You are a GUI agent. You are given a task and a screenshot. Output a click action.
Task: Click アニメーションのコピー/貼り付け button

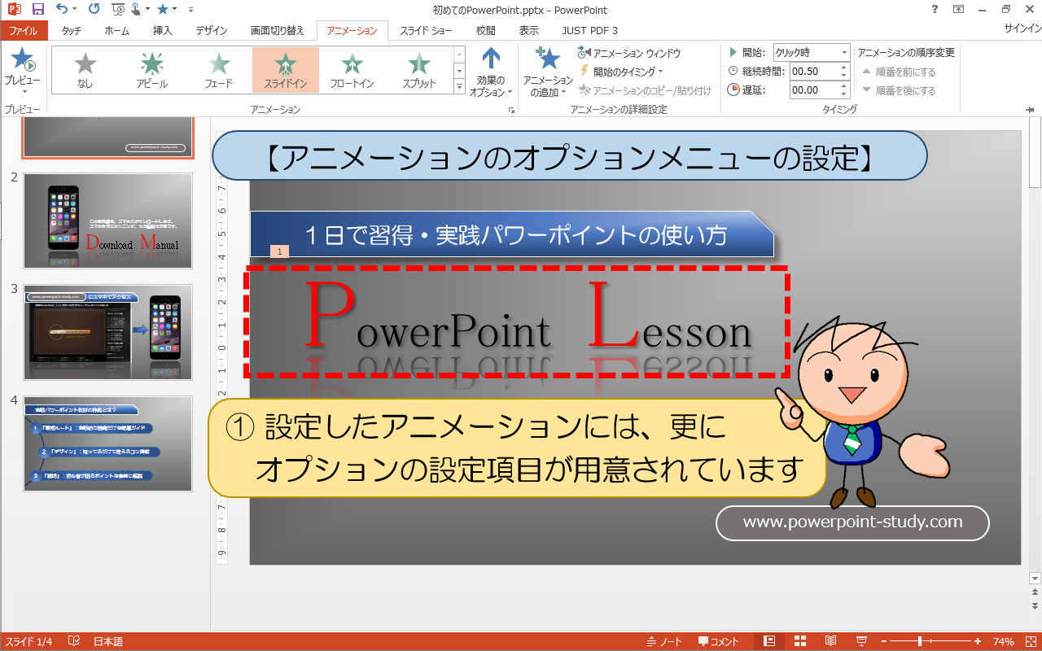[645, 90]
